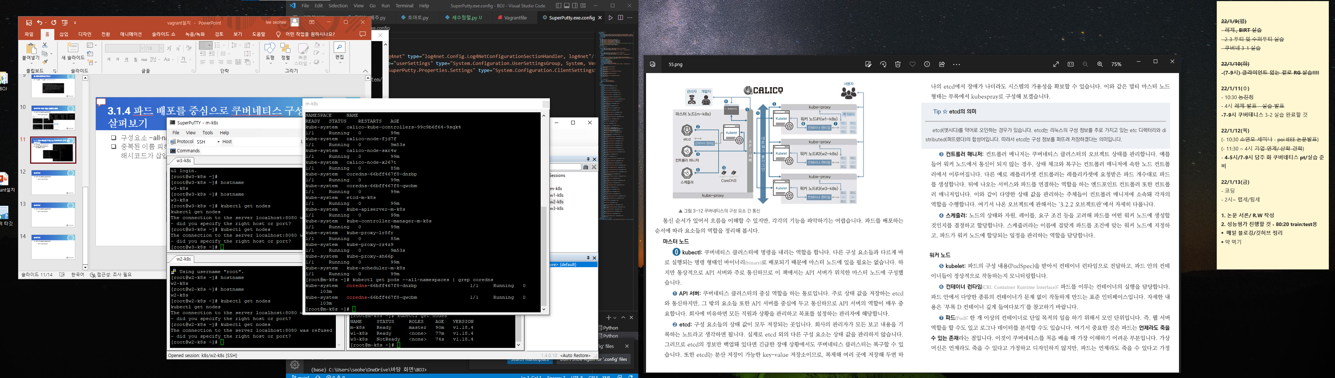This screenshot has height=378, width=1335.
Task: Click the Host input field in SuperPuTTY
Action: (266, 141)
